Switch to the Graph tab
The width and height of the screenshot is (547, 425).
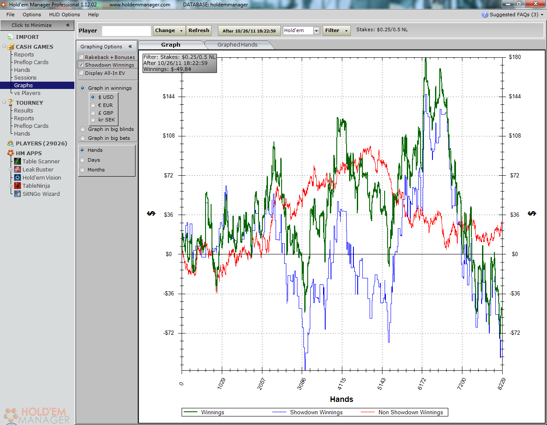click(x=171, y=45)
